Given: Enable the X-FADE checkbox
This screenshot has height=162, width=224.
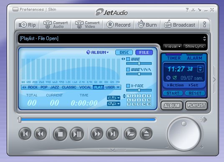Looking at the screenshot, I should (128, 86).
